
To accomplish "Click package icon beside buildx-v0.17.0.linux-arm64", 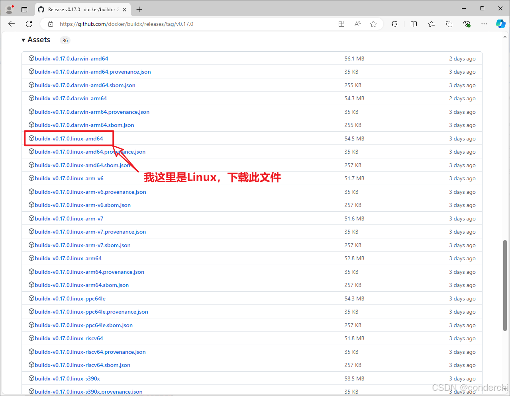I will (x=31, y=258).
